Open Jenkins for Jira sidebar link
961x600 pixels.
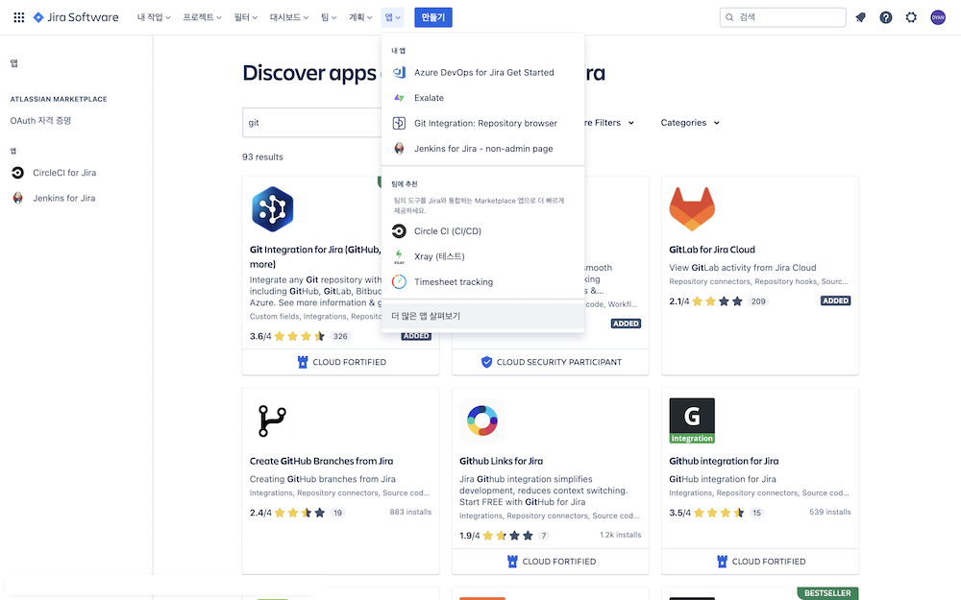click(63, 198)
